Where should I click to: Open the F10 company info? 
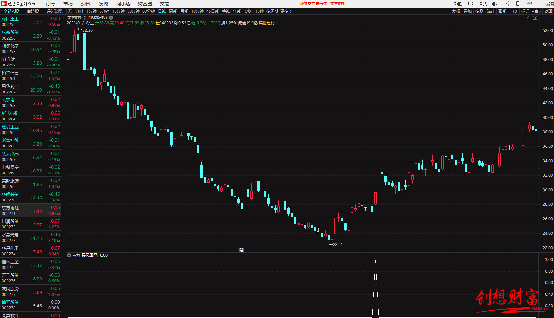click(x=514, y=11)
